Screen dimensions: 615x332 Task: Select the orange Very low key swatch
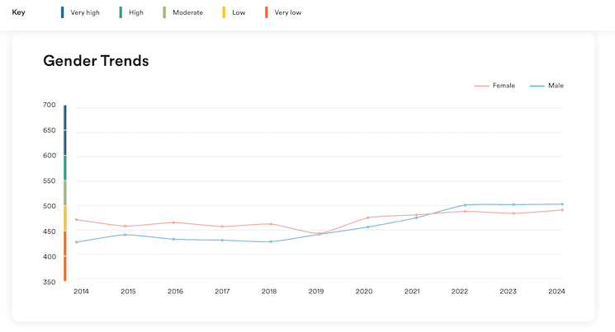(266, 12)
